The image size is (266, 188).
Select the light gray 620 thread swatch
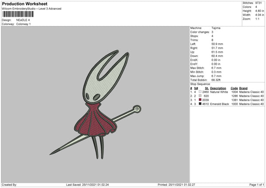click(x=200, y=96)
